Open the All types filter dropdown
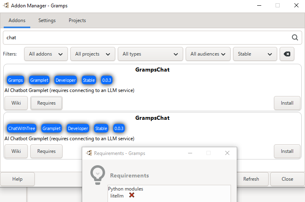This screenshot has width=305, height=202. 150,54
